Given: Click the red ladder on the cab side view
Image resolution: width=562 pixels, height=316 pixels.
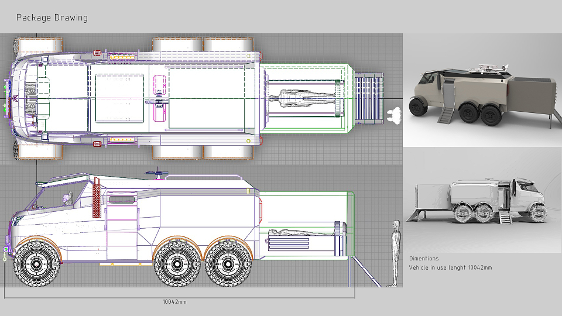Looking at the screenshot, I should point(97,197).
